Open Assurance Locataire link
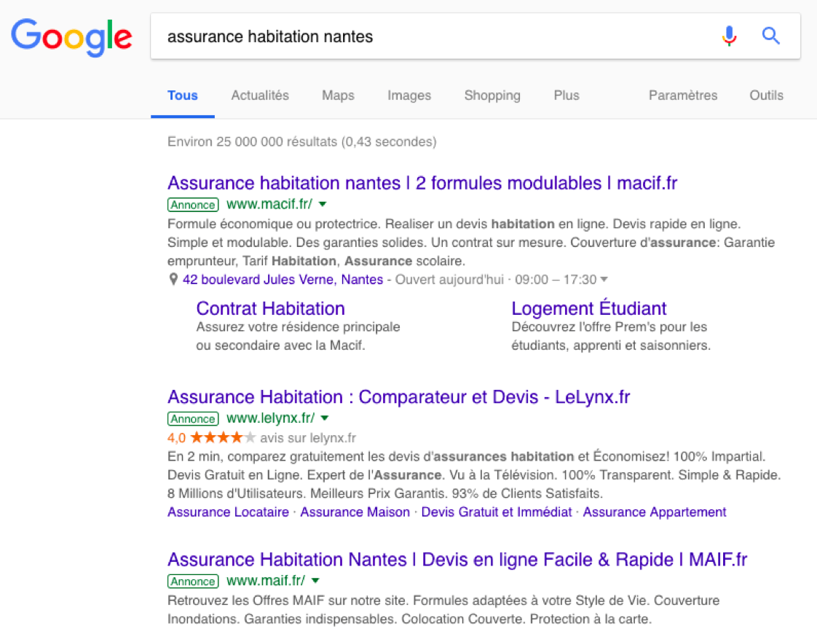Viewport: 817px width, 634px height. pos(228,512)
